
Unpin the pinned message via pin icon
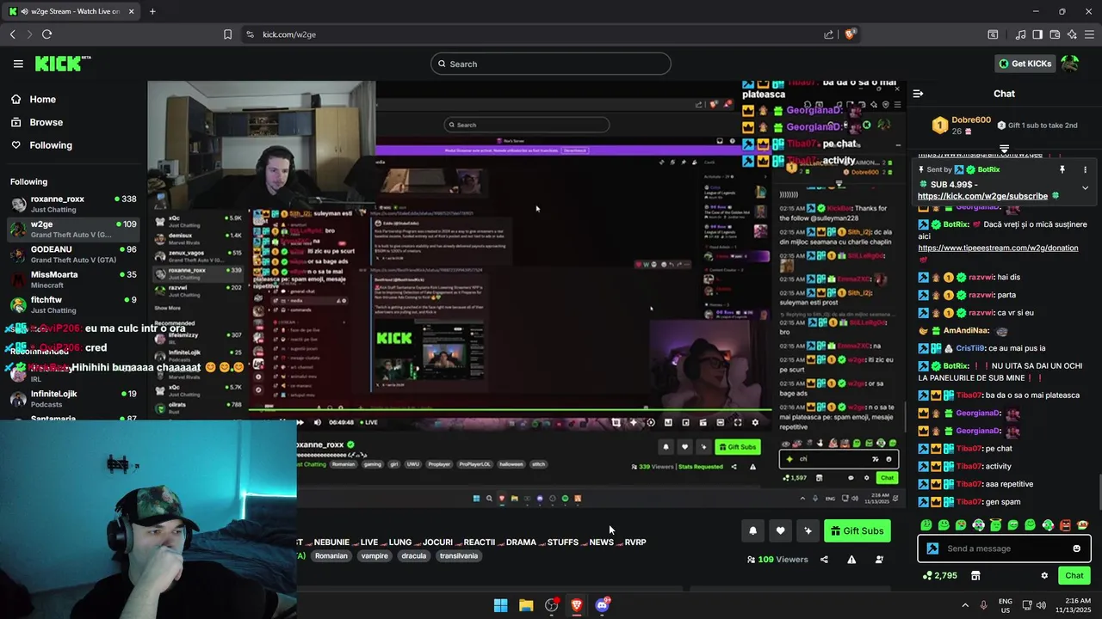coord(1062,170)
